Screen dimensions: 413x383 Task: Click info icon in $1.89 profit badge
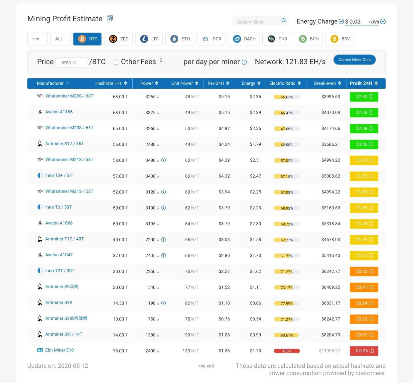pos(371,160)
